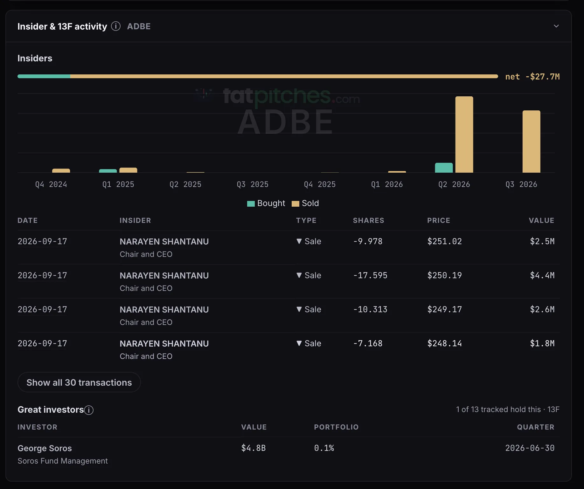The width and height of the screenshot is (584, 489).
Task: Select the Q1 2025 sold bar
Action: [128, 170]
